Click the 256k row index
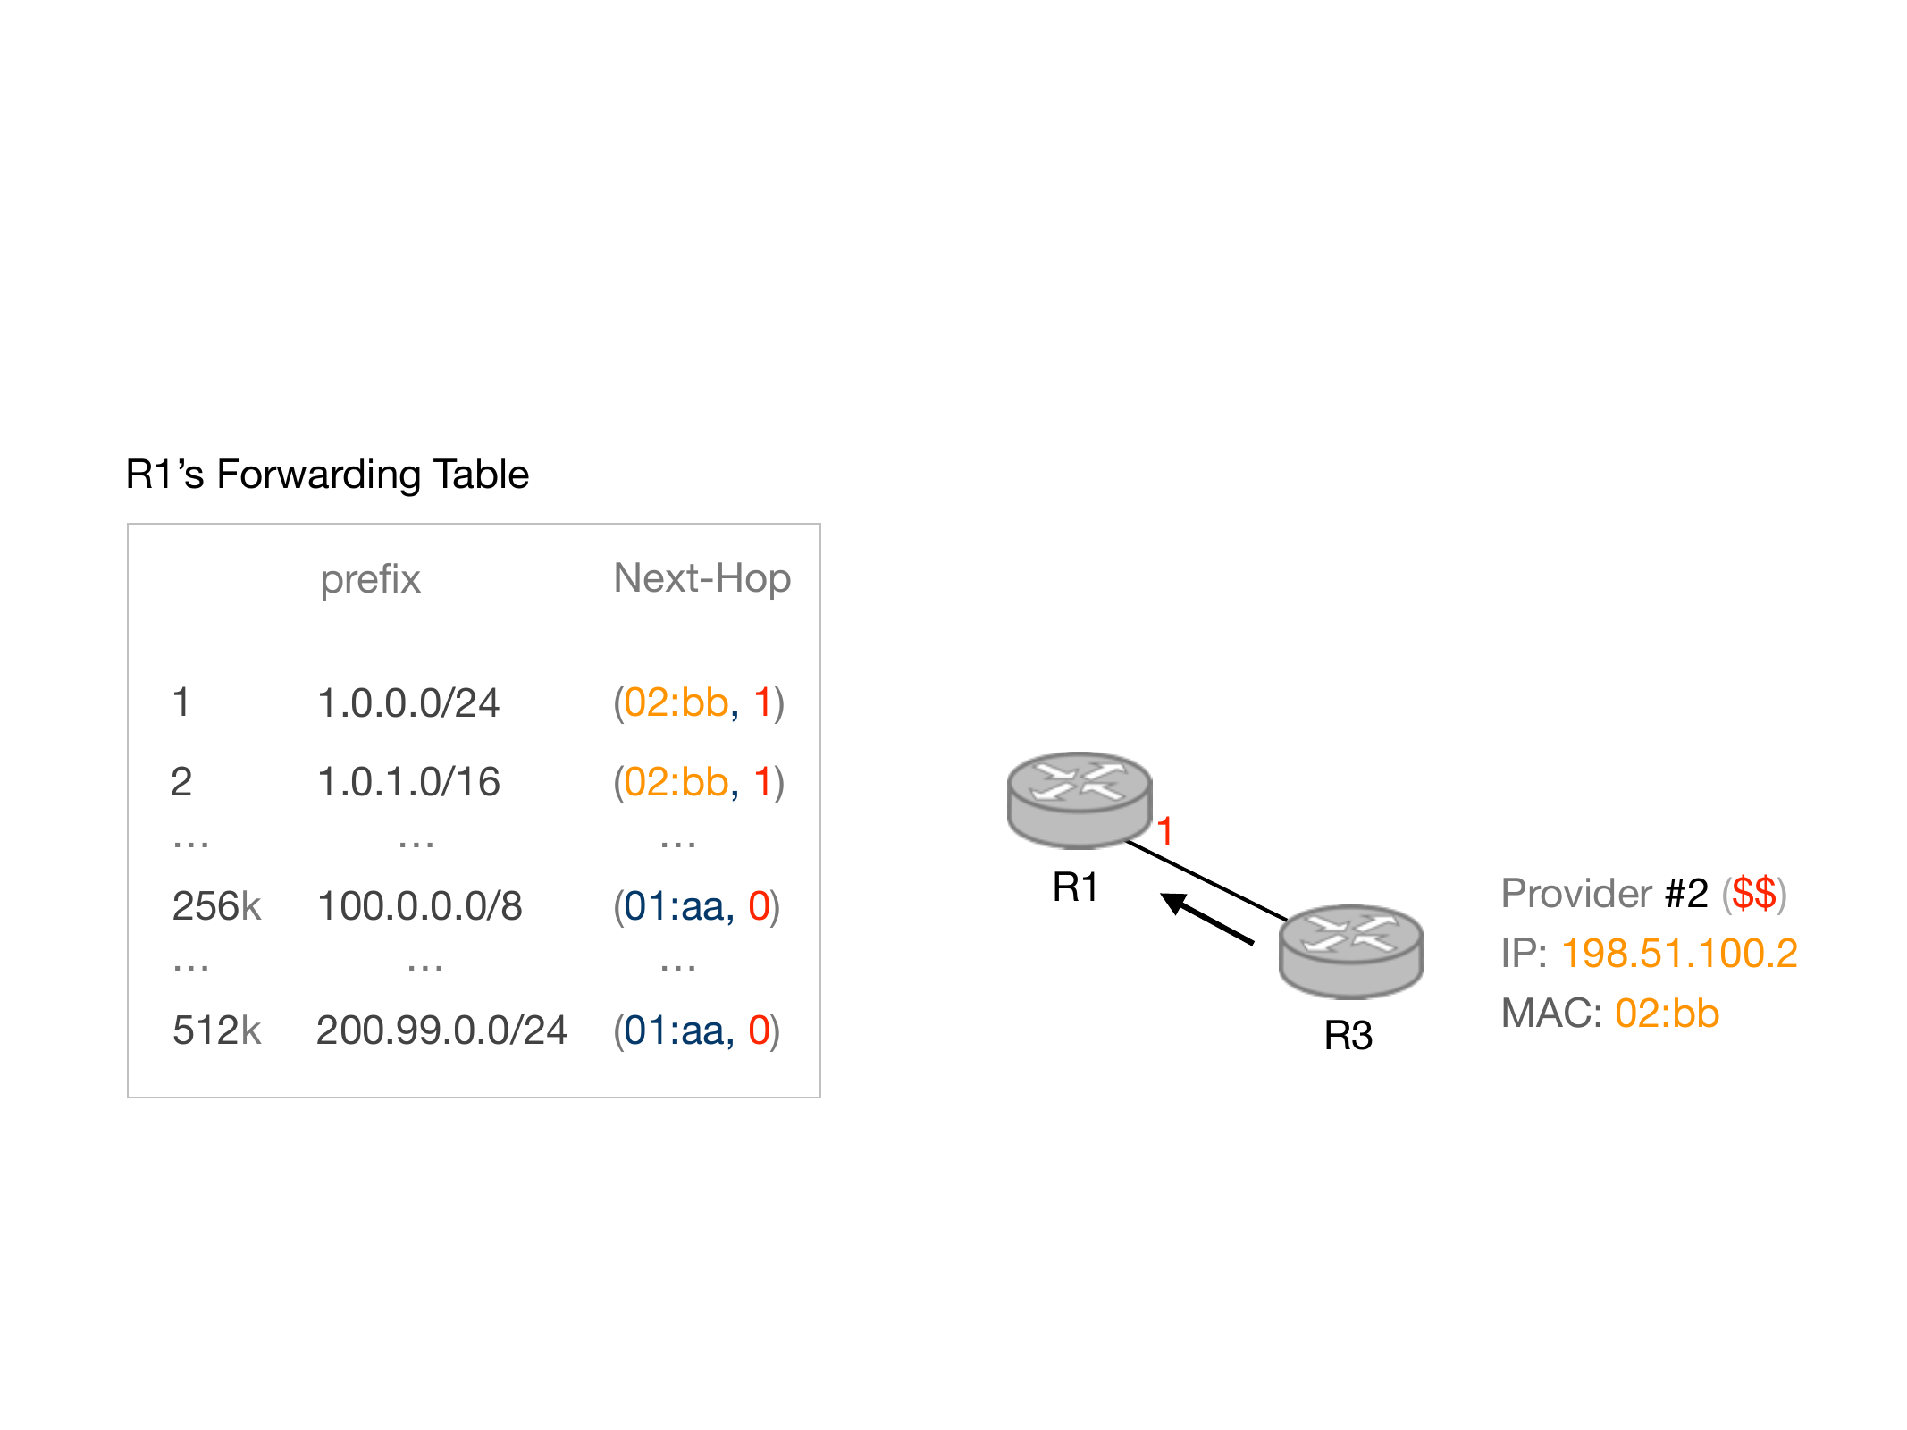 pyautogui.click(x=216, y=906)
